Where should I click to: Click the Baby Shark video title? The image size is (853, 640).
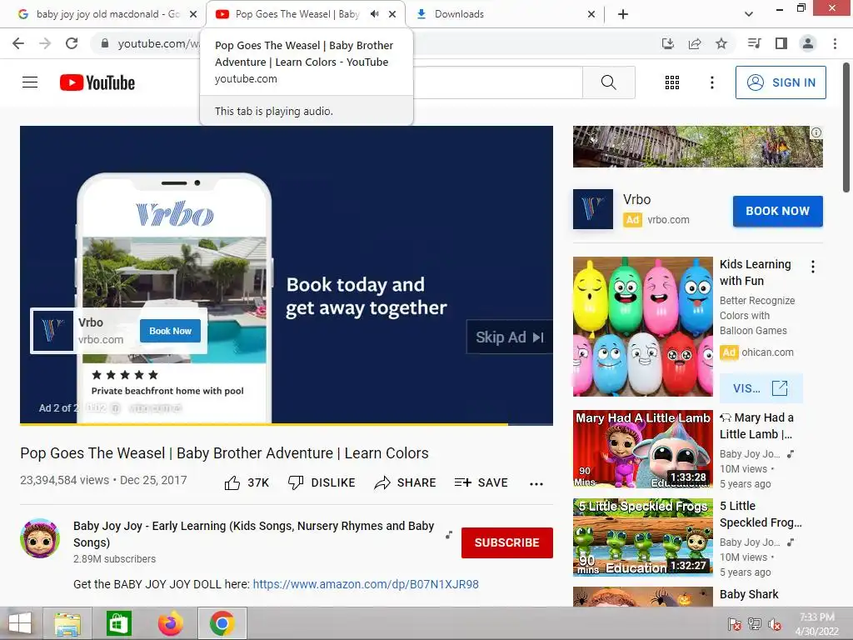pos(749,594)
